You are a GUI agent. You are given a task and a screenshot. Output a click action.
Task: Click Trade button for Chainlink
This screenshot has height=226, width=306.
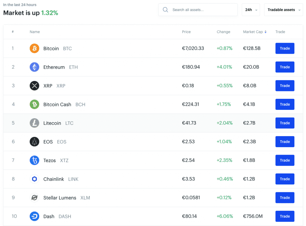pyautogui.click(x=285, y=179)
